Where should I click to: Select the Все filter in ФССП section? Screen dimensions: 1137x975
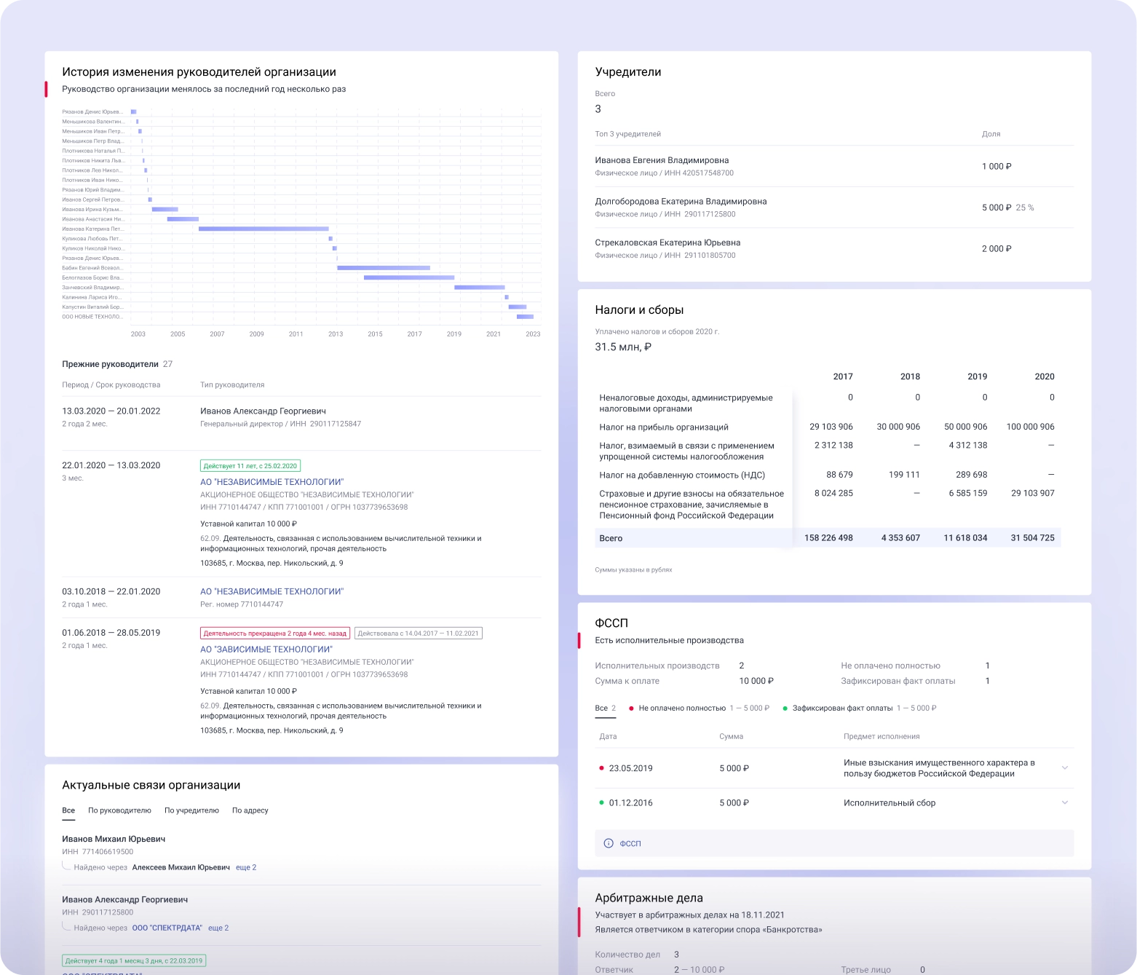pos(603,708)
